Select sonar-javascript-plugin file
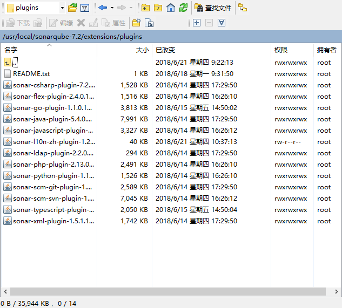Image resolution: width=342 pixels, height=308 pixels. coord(53,131)
